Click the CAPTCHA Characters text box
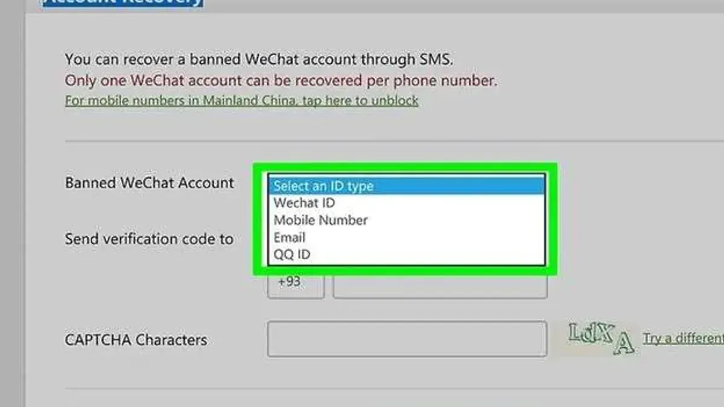724x407 pixels. tap(407, 338)
